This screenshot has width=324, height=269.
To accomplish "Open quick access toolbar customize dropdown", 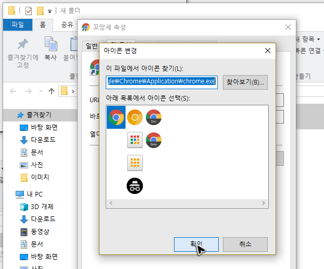I will click(49, 11).
